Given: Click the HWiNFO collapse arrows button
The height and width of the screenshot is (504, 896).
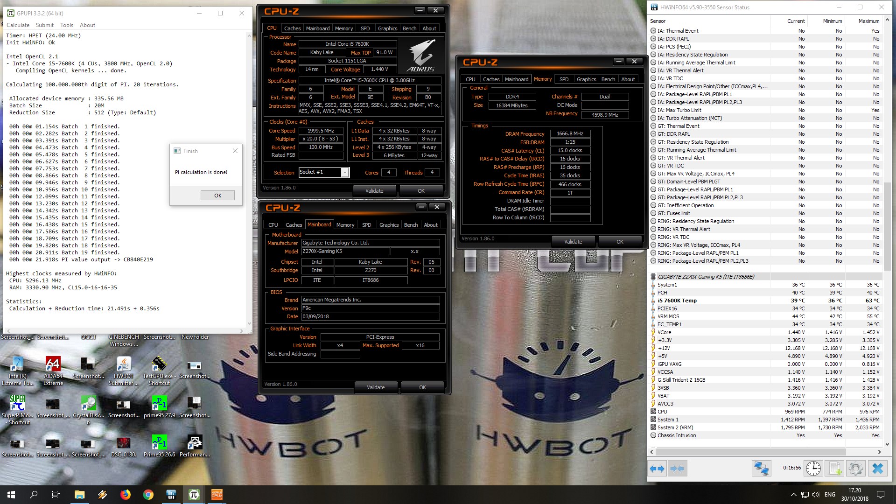Looking at the screenshot, I should pos(677,468).
